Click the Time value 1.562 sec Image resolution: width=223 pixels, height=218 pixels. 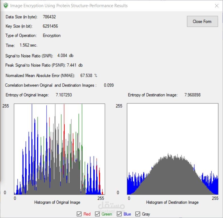tap(28, 45)
